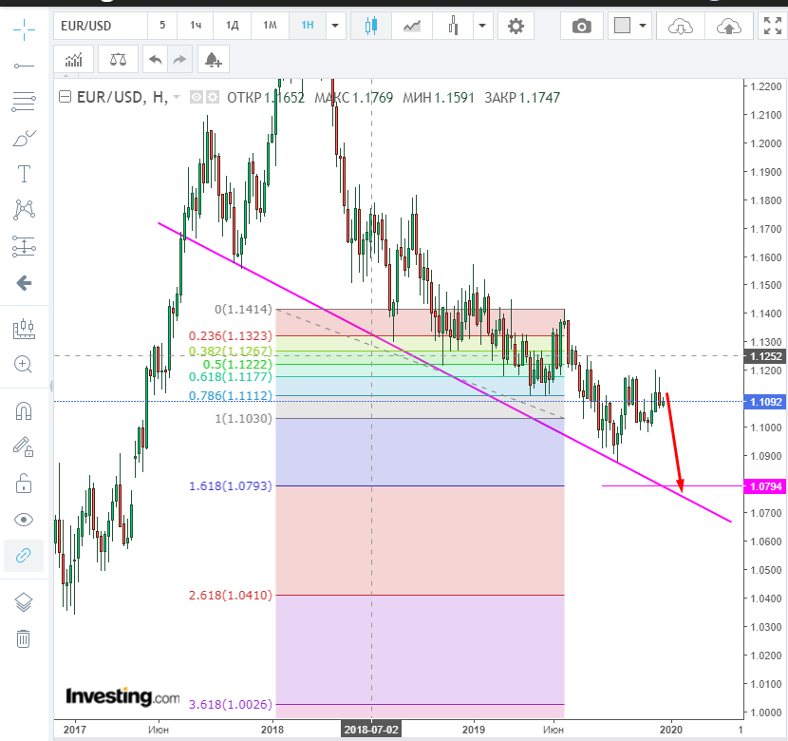Viewport: 788px width, 741px height.
Task: Switch to the 1ч hourly timeframe
Action: tap(196, 25)
